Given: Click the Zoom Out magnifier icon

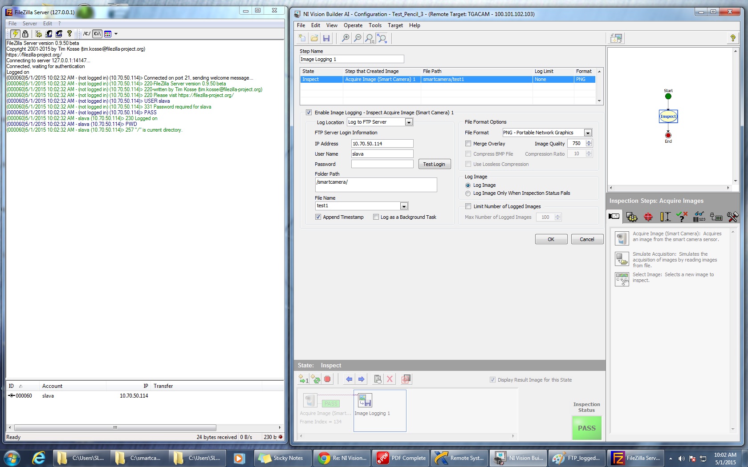Looking at the screenshot, I should point(358,38).
